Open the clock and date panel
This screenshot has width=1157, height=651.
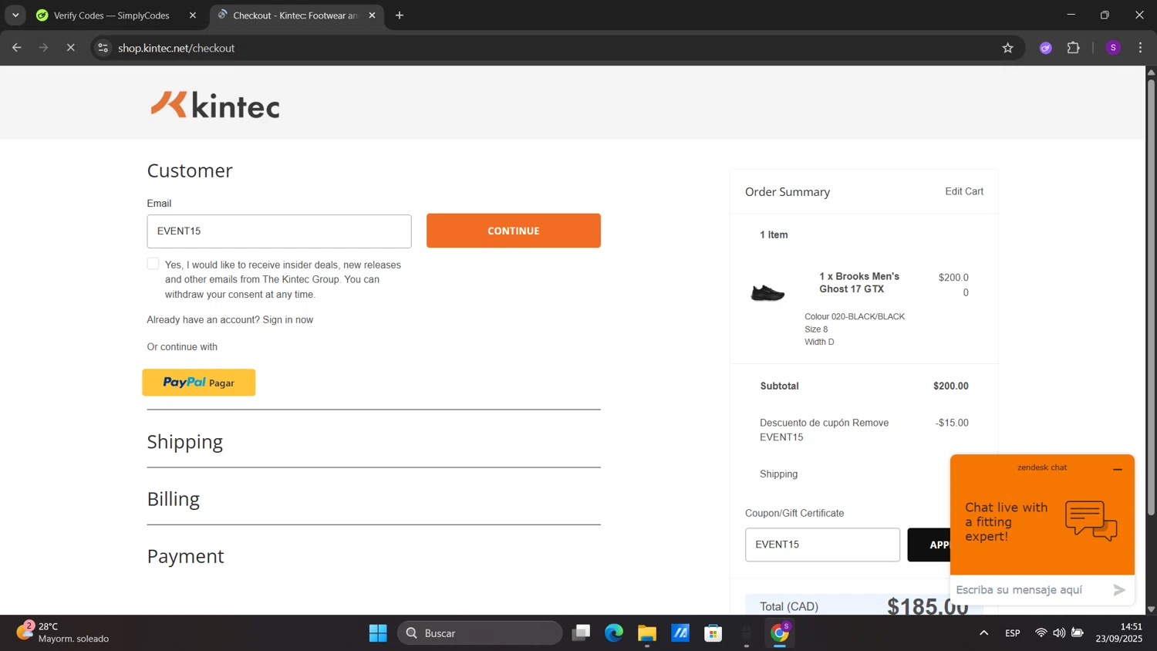tap(1119, 632)
